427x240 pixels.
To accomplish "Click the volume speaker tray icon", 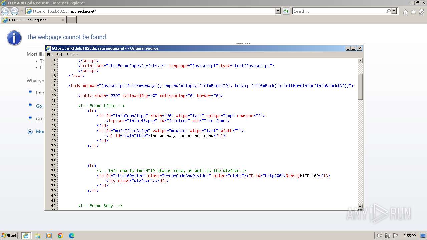I will (379, 236).
